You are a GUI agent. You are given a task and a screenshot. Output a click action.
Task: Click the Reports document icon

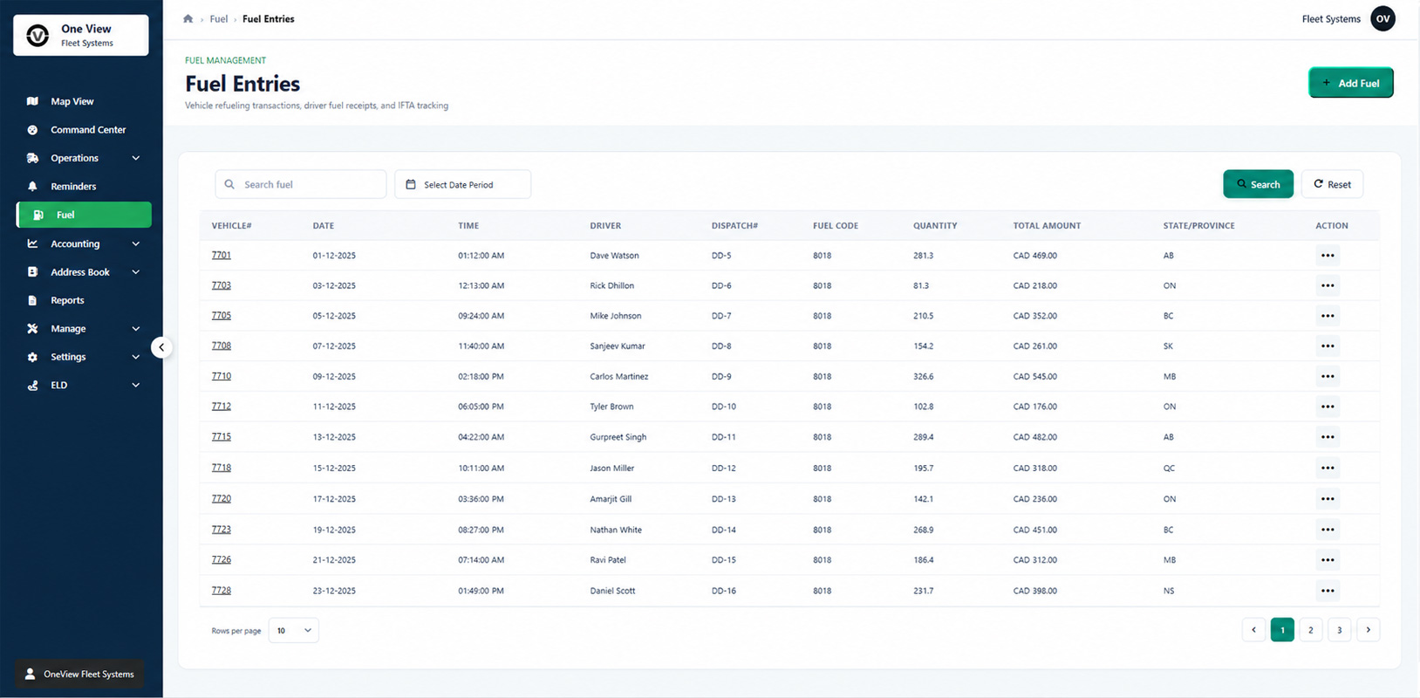coord(32,300)
